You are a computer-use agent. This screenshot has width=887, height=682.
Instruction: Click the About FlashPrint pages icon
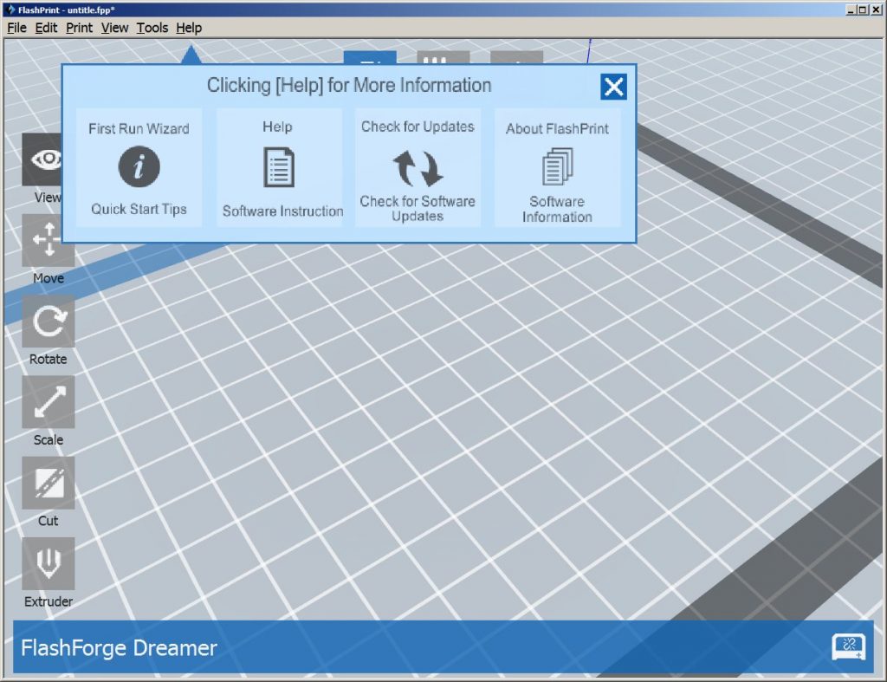[x=557, y=166]
